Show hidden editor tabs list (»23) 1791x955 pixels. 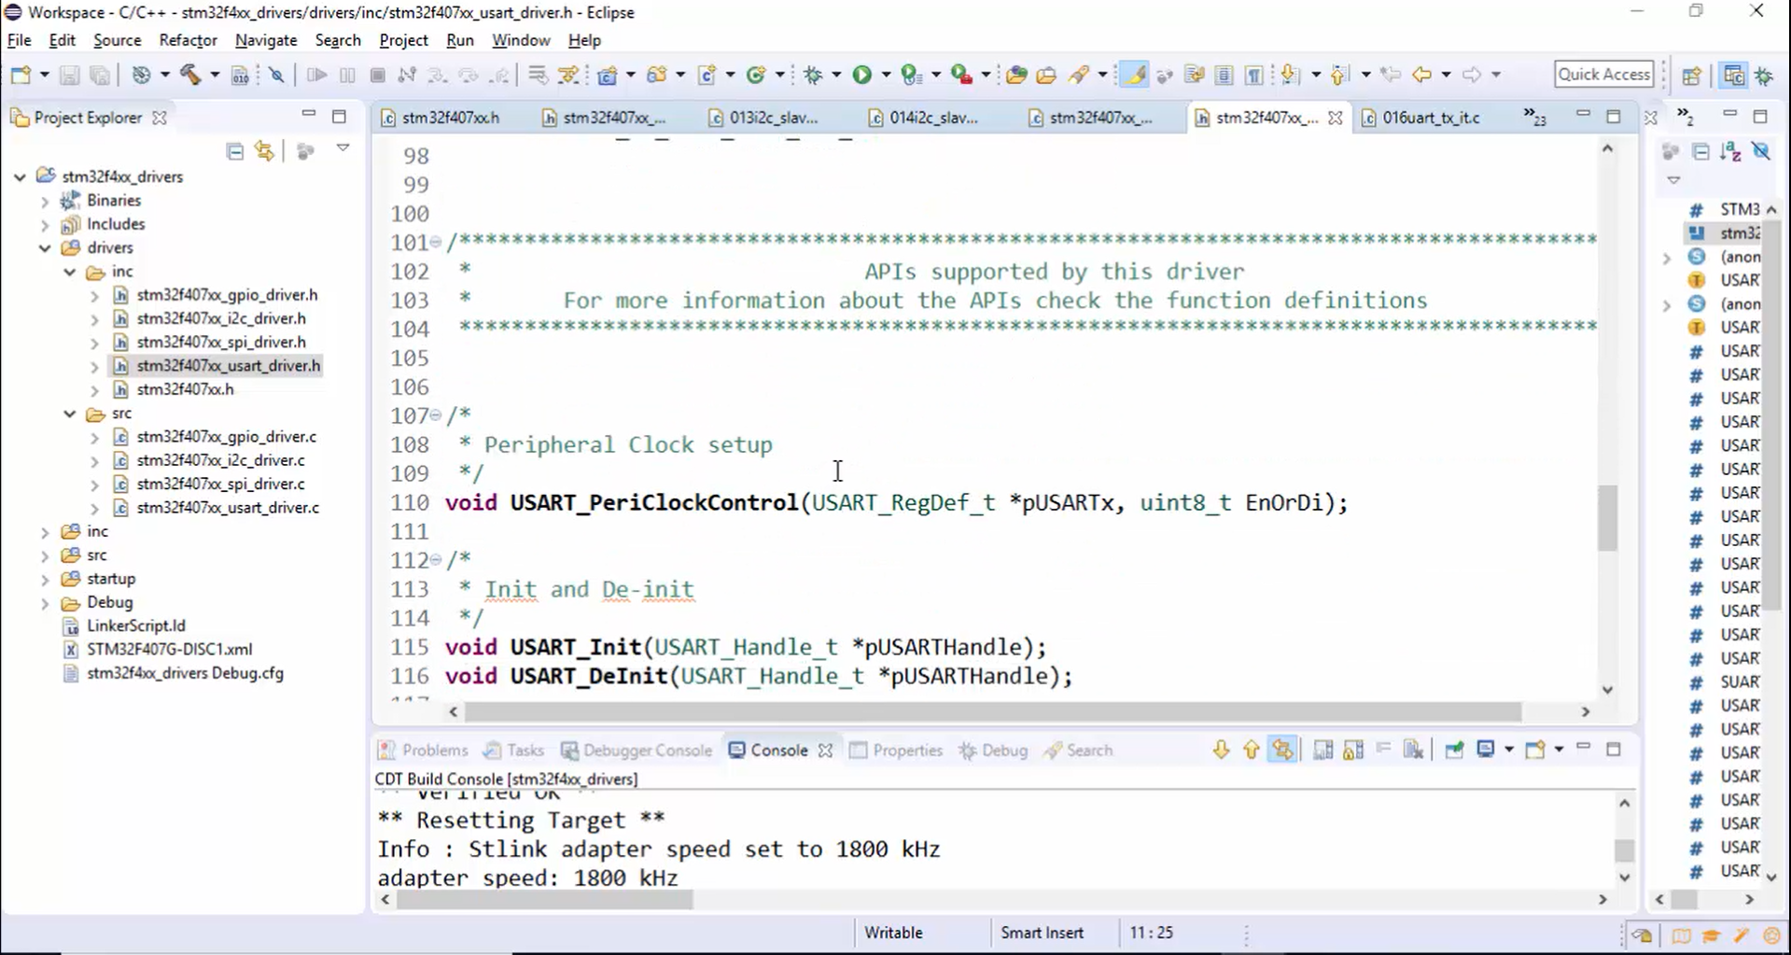pyautogui.click(x=1534, y=117)
